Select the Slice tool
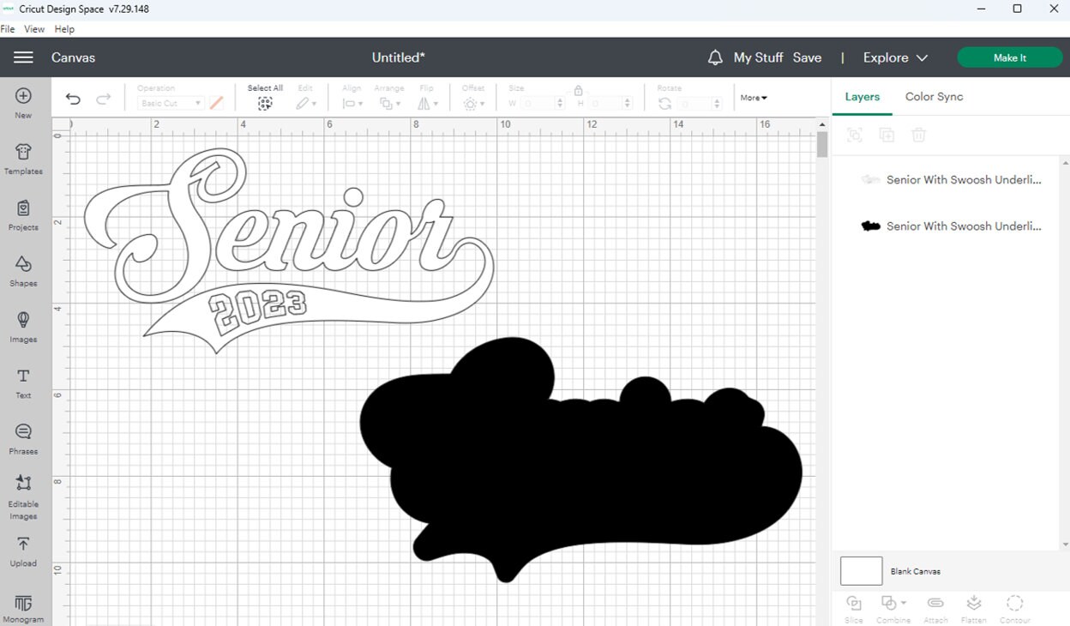This screenshot has height=626, width=1070. coord(854,605)
